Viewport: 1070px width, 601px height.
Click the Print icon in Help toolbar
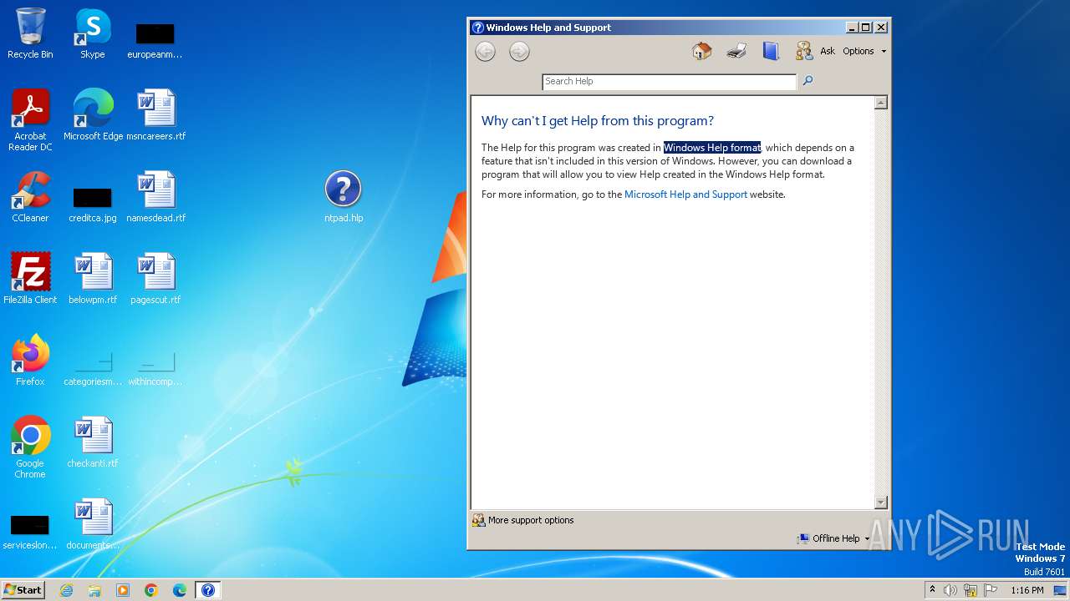(x=736, y=52)
